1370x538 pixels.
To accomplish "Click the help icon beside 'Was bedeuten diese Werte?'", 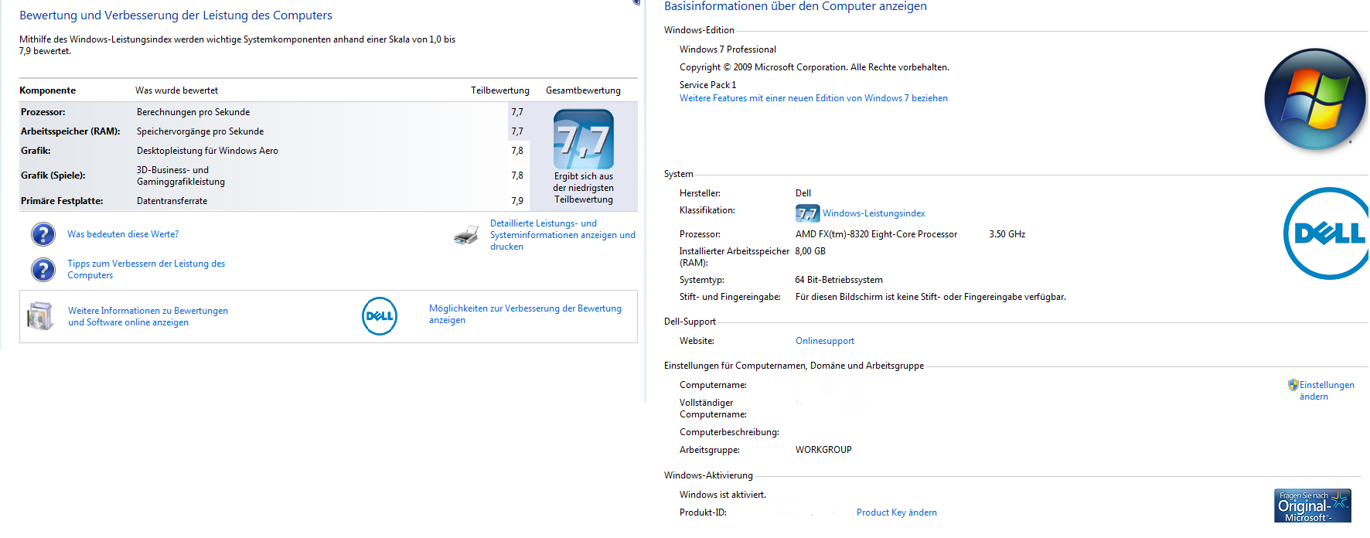I will (x=43, y=234).
